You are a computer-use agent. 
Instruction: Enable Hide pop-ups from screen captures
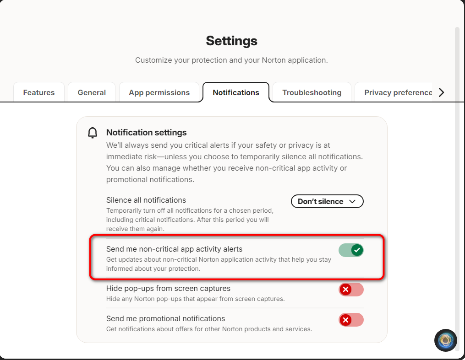[351, 290]
